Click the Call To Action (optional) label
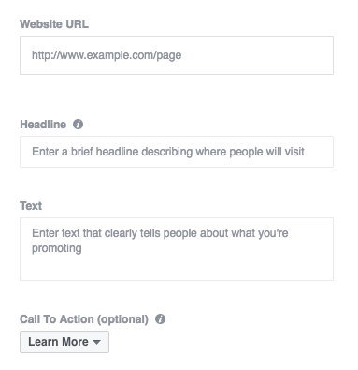The image size is (358, 370). (x=84, y=319)
